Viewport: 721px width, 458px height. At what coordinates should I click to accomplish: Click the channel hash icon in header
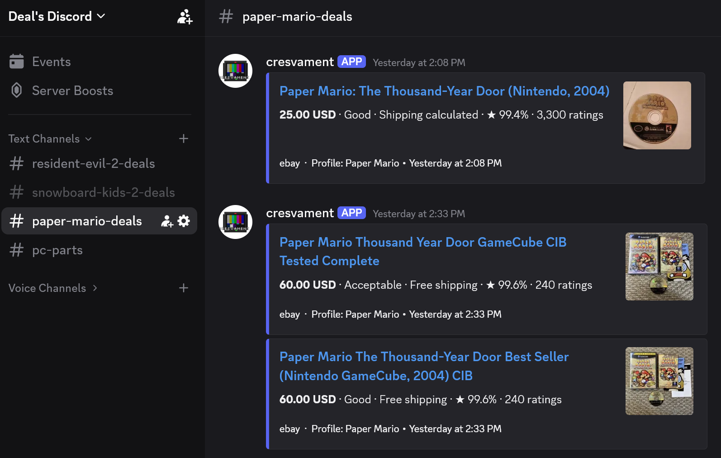(x=226, y=17)
